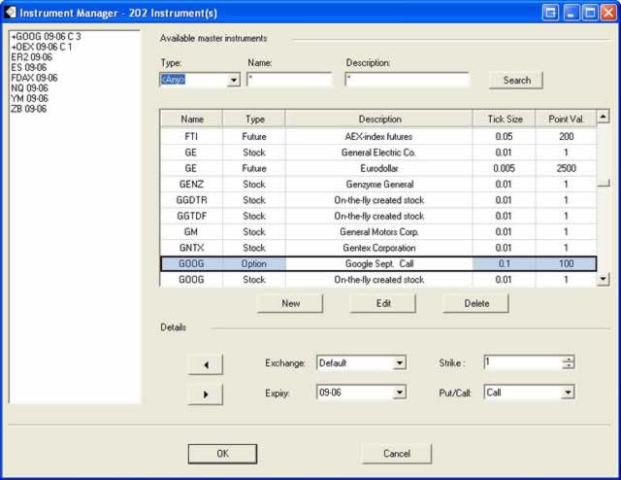Select +GOOG 09-06 C 3 in instrument list
Viewport: 621px width, 480px height.
tap(46, 37)
